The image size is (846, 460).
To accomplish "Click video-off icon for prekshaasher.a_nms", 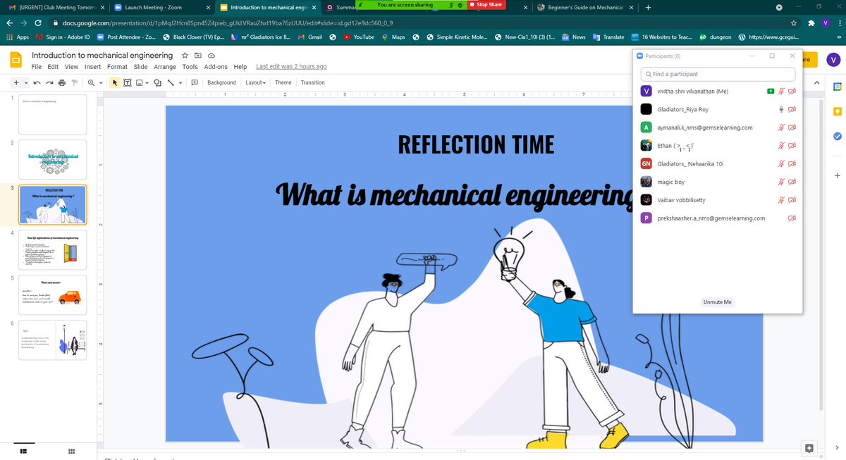I will click(x=792, y=218).
